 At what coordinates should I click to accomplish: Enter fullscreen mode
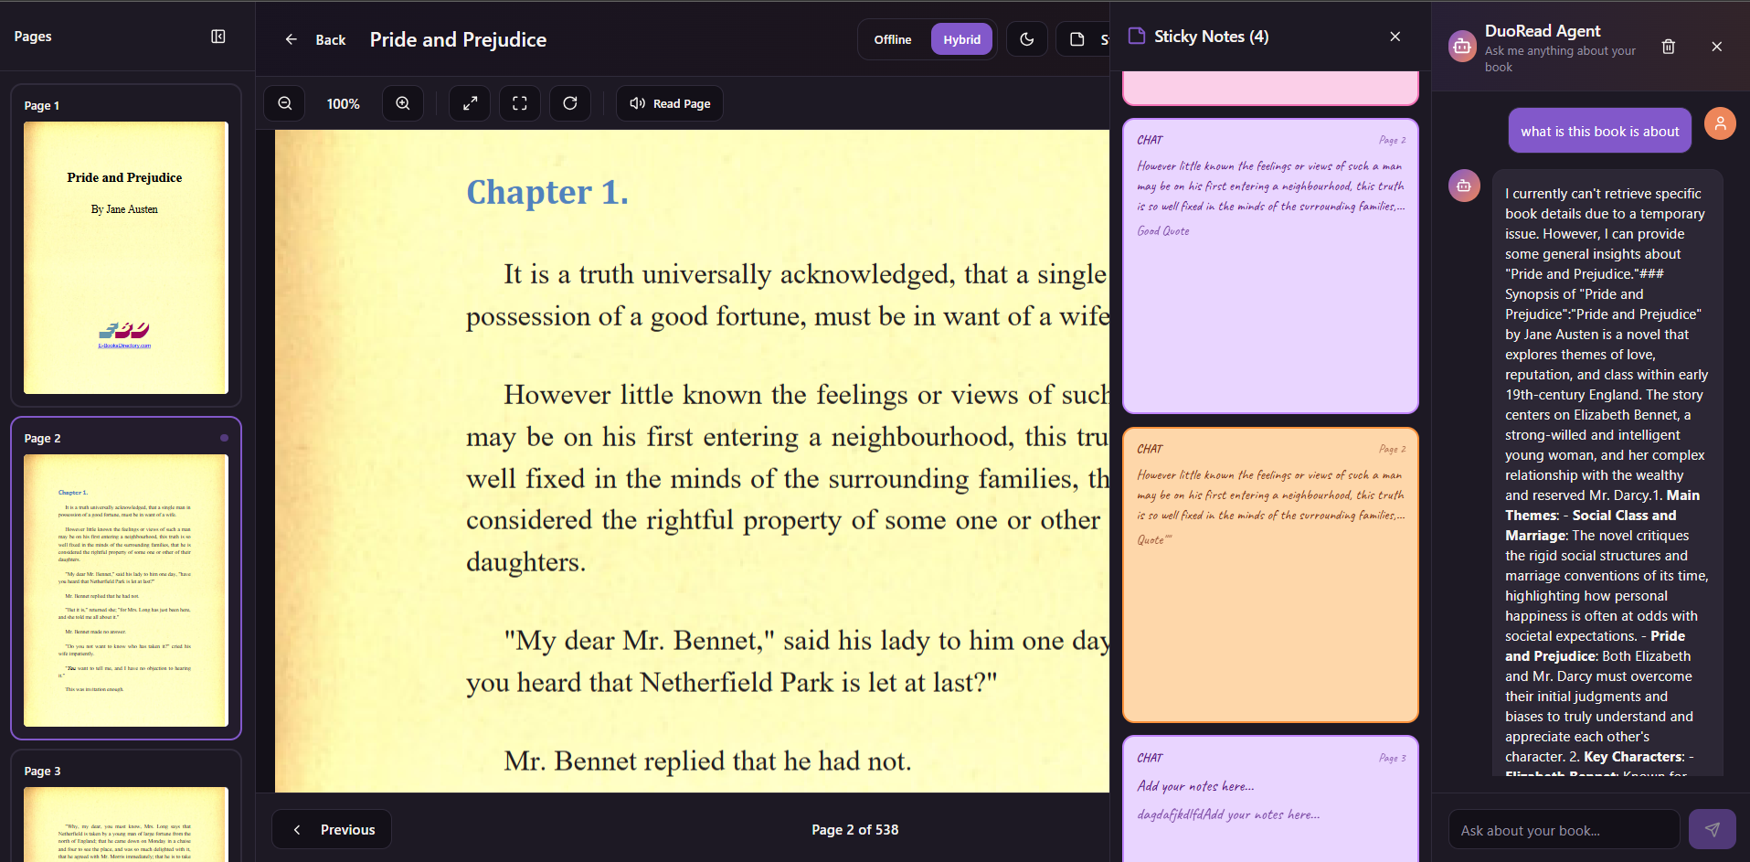520,103
